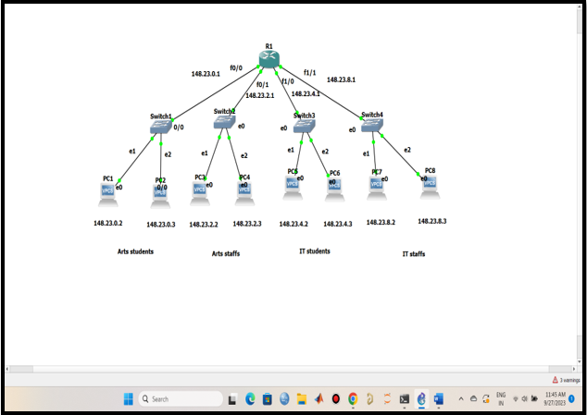
Task: Click the f1/0 interface label
Action: click(x=288, y=81)
